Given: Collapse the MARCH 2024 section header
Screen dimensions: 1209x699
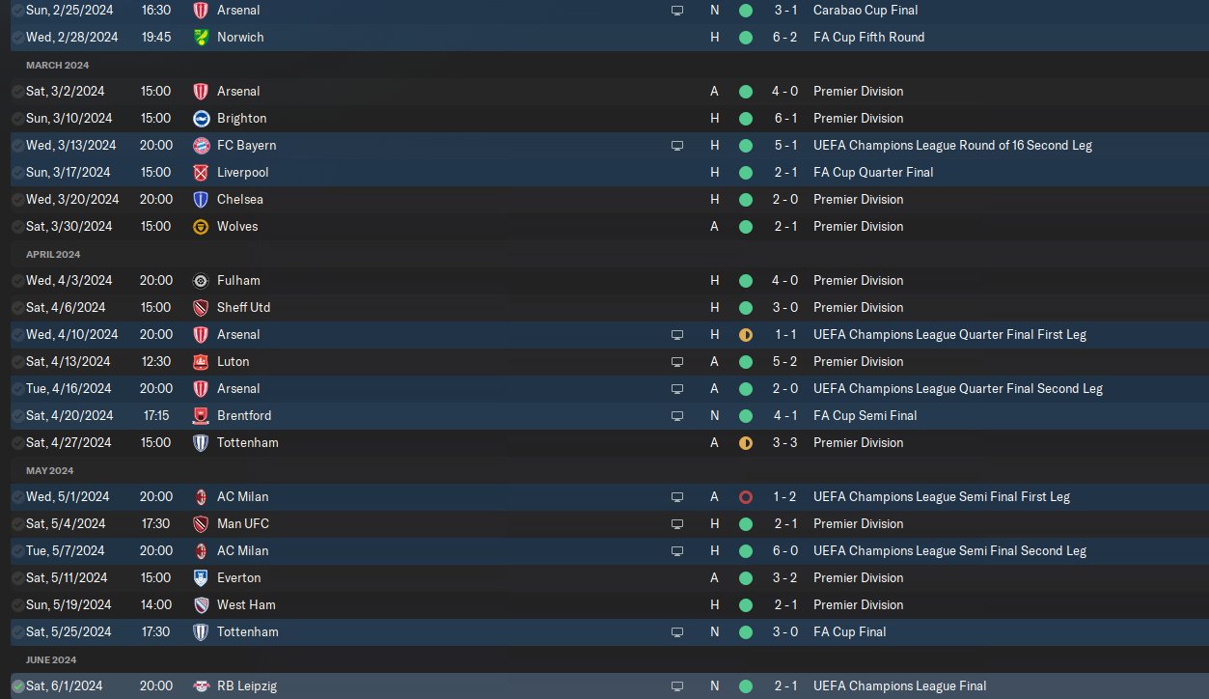Looking at the screenshot, I should pyautogui.click(x=58, y=66).
